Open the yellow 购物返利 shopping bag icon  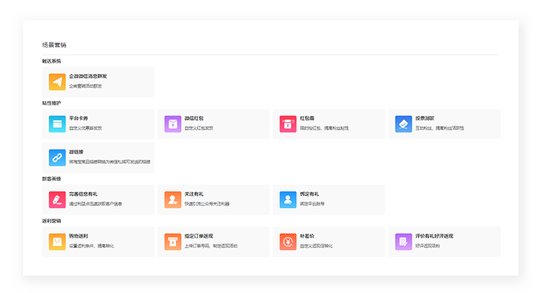pos(57,241)
